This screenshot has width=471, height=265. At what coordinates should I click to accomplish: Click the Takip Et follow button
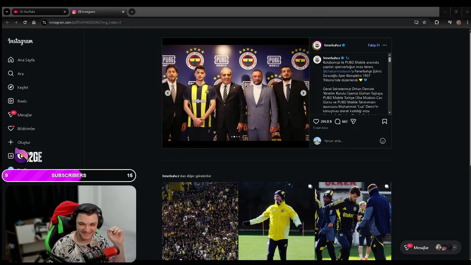[x=373, y=45]
